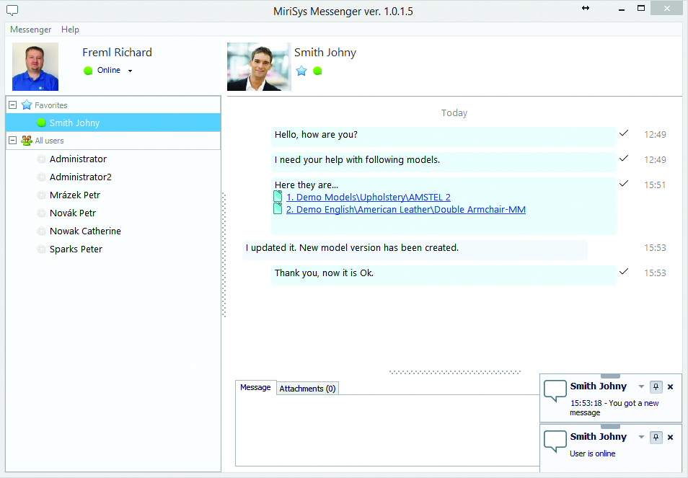Collapse the Favorites group in contact list
The height and width of the screenshot is (478, 688).
[x=13, y=105]
